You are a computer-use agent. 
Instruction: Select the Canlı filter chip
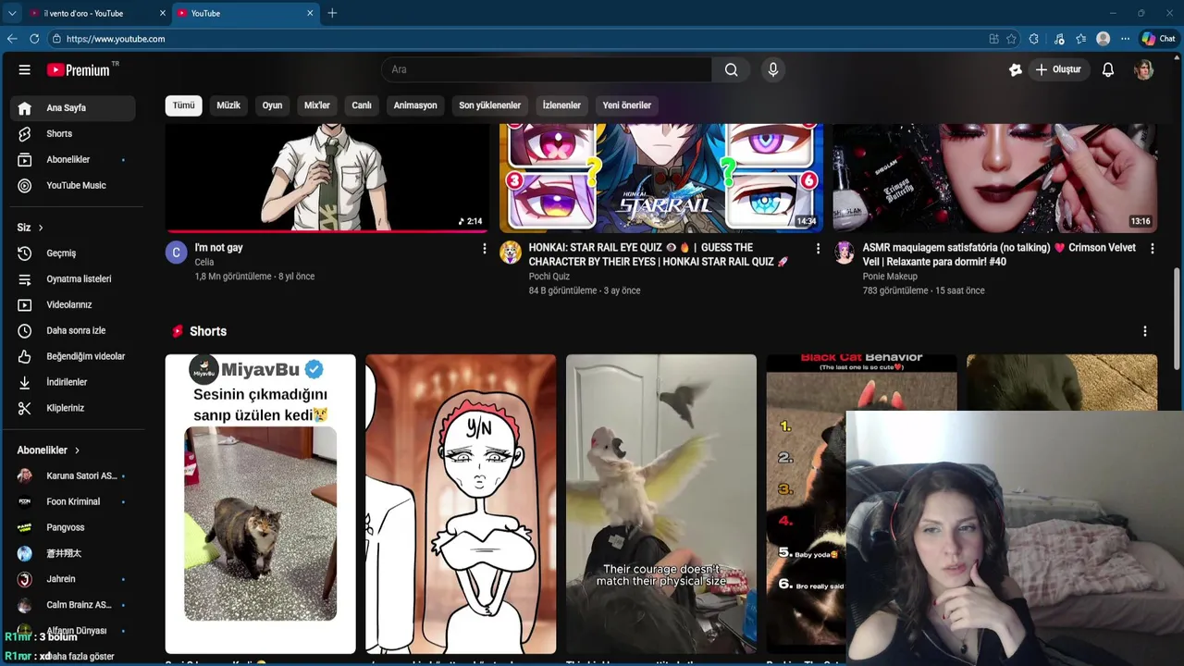[x=362, y=105]
